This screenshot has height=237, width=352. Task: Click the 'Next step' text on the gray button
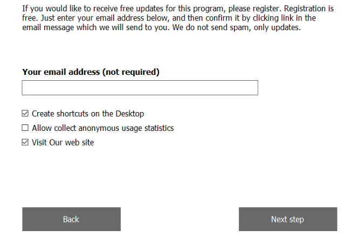[288, 219]
